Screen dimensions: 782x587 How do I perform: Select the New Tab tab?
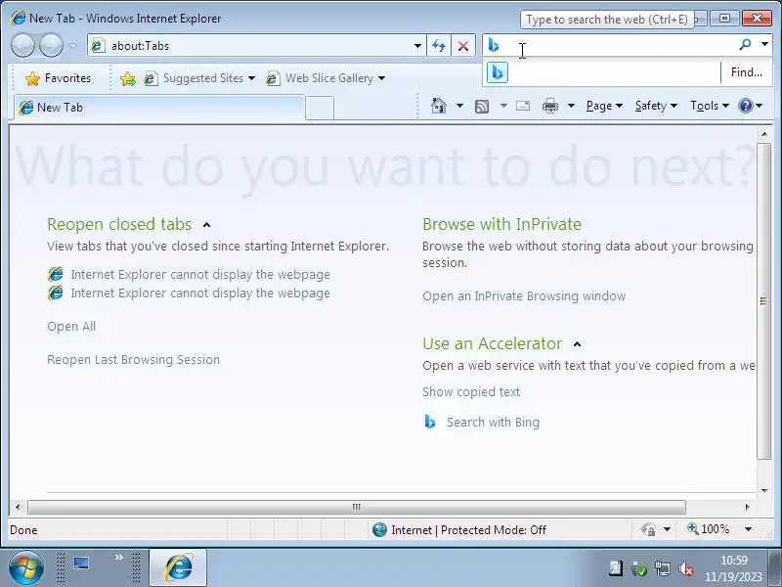[159, 108]
